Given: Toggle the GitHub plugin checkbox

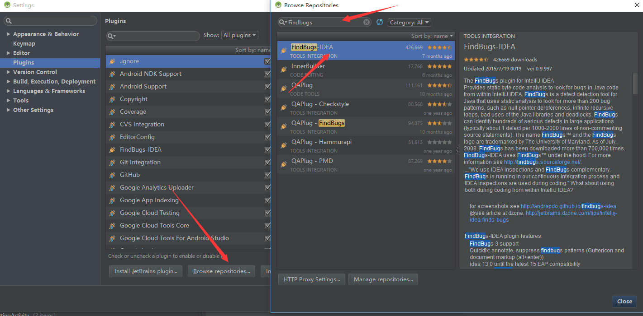Looking at the screenshot, I should click(267, 175).
